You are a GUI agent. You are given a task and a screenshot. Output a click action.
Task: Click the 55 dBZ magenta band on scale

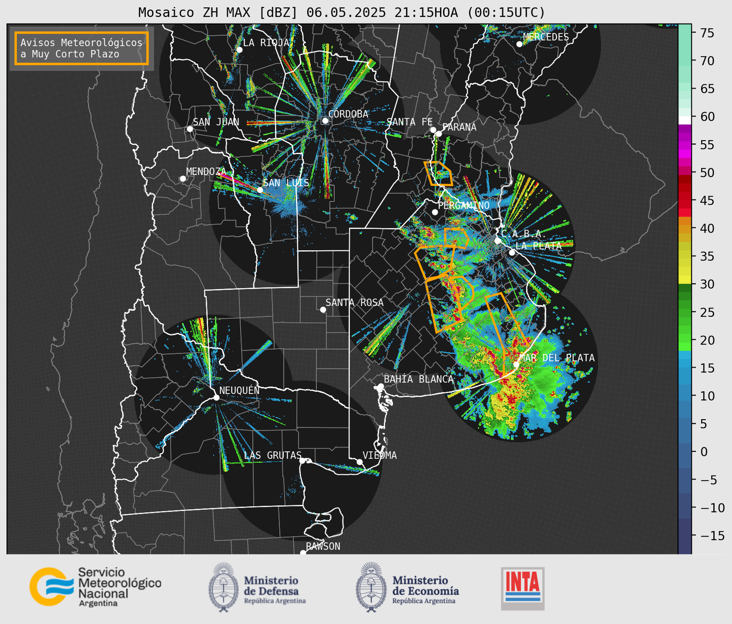point(685,145)
